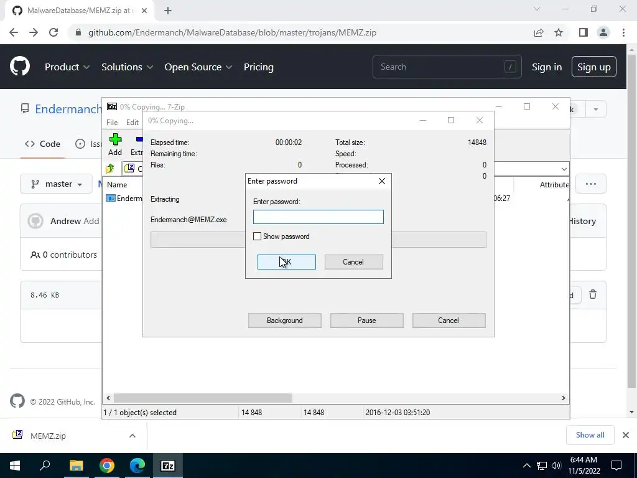This screenshot has width=637, height=478.
Task: Open File Explorer from taskbar
Action: pos(76,466)
